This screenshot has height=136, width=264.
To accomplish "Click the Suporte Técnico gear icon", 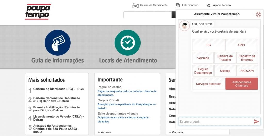I will [209, 6].
